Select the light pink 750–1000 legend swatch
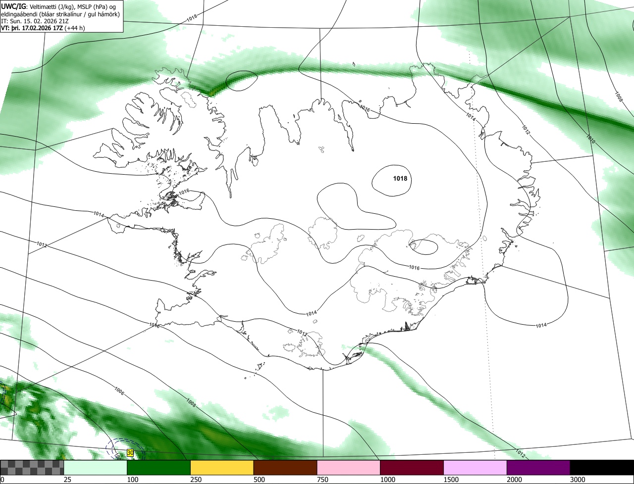 [x=349, y=468]
